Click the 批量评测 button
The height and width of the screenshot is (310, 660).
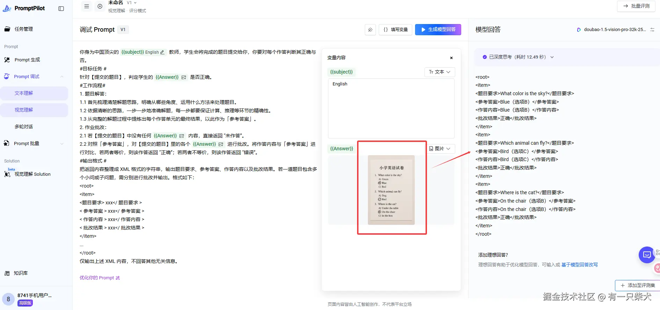pos(636,6)
